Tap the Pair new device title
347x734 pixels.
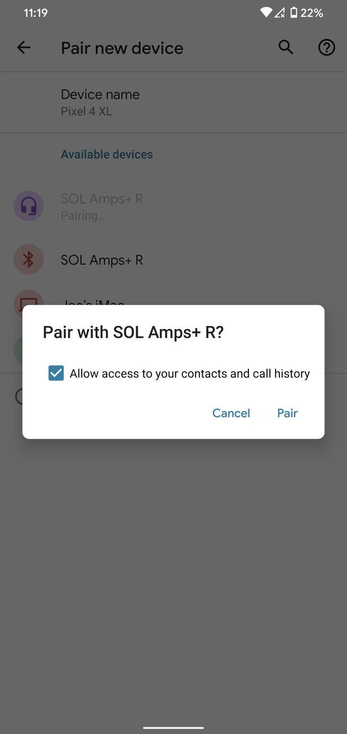pos(122,48)
